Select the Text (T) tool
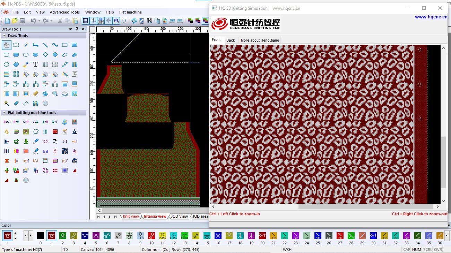 [35, 64]
